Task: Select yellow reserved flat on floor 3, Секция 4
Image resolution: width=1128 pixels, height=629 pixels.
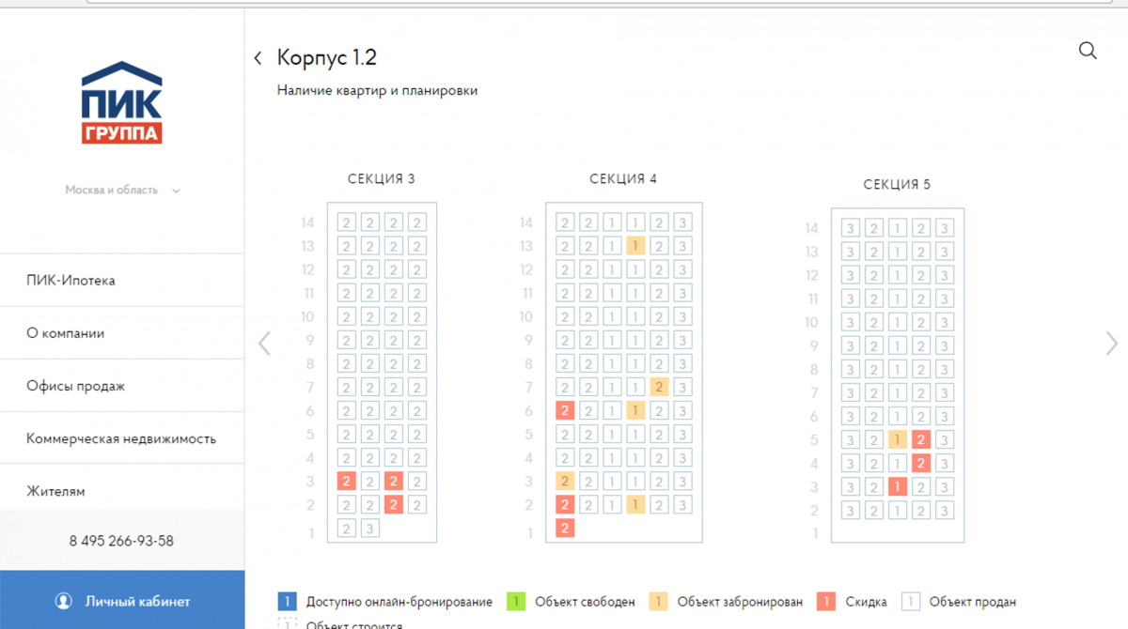Action: coord(565,482)
